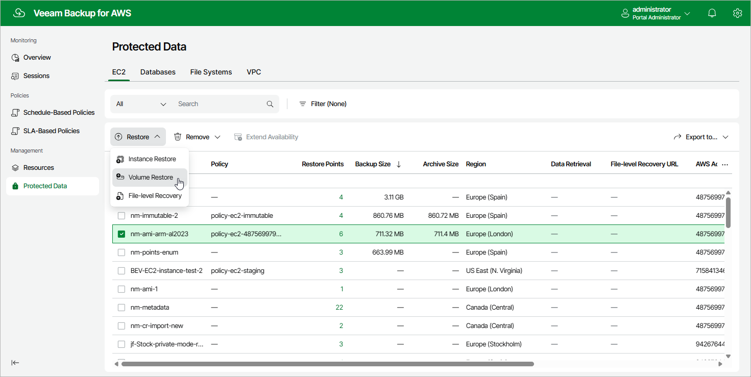Check the nm-immutable-2 row checkbox

[122, 216]
